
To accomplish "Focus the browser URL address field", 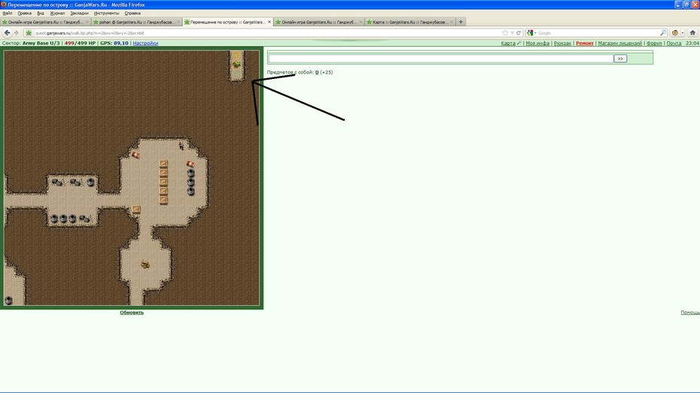I will tap(267, 33).
